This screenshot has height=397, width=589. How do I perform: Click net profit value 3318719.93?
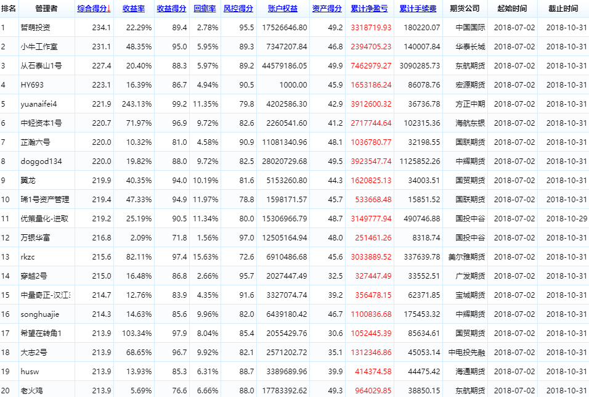371,28
